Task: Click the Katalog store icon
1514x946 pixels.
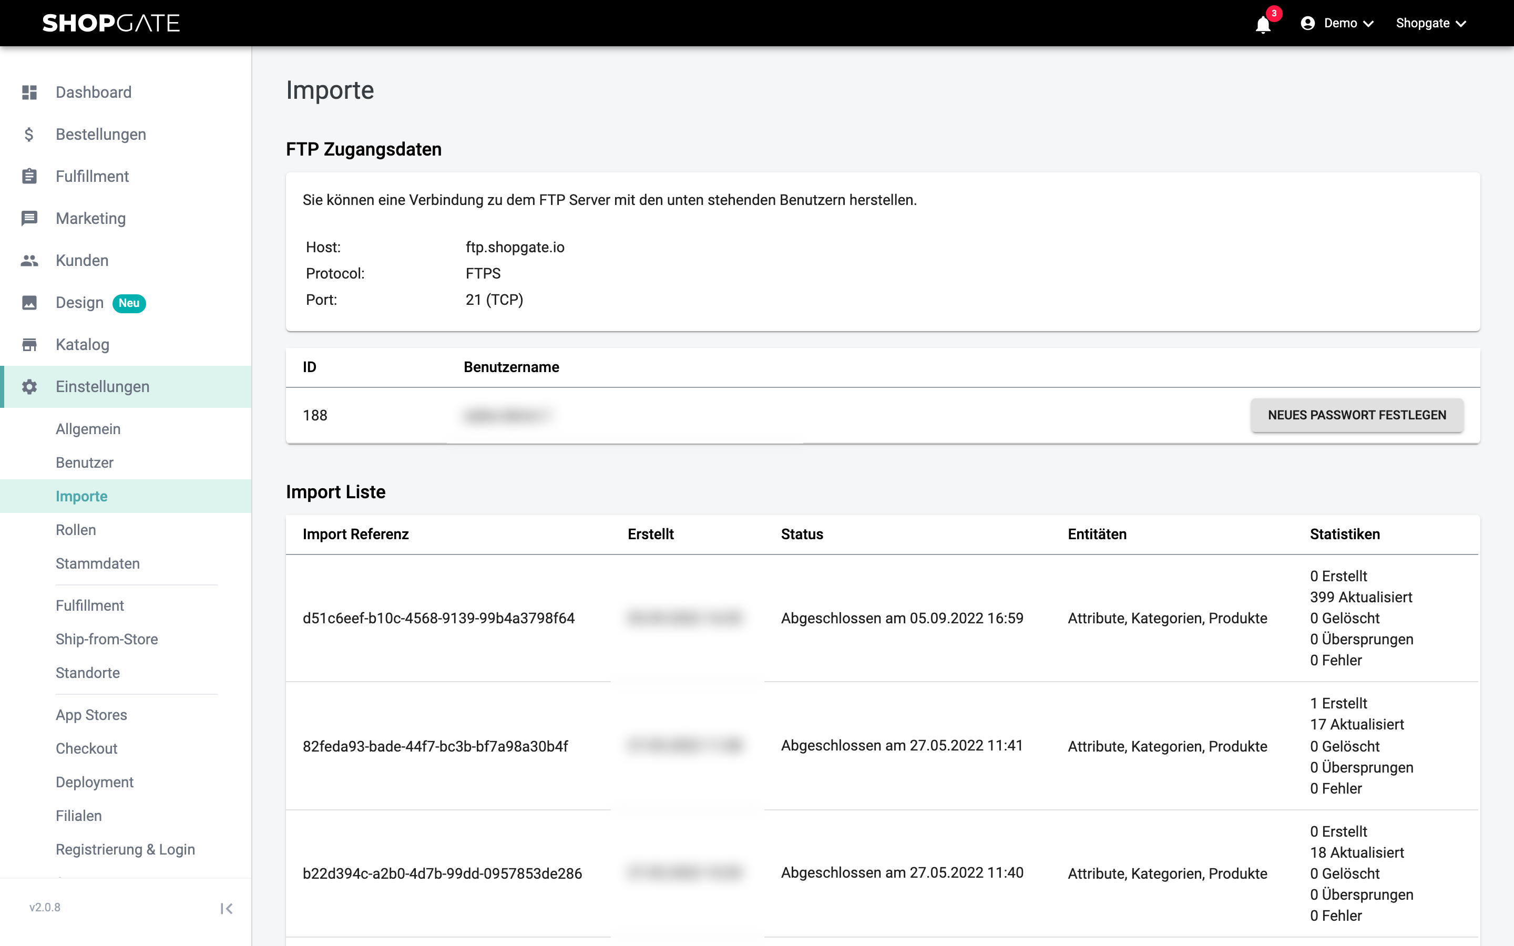Action: 29,345
